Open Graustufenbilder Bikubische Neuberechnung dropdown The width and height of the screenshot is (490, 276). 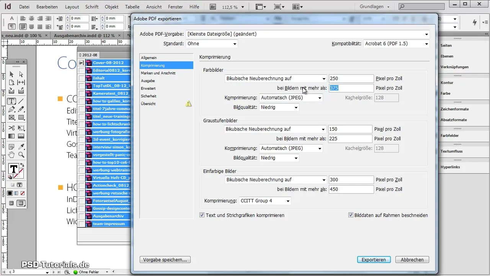tap(275, 129)
